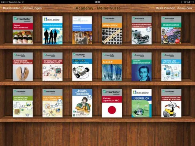
Task: Open the 10 Jahre Roberta course
Action: [171, 103]
